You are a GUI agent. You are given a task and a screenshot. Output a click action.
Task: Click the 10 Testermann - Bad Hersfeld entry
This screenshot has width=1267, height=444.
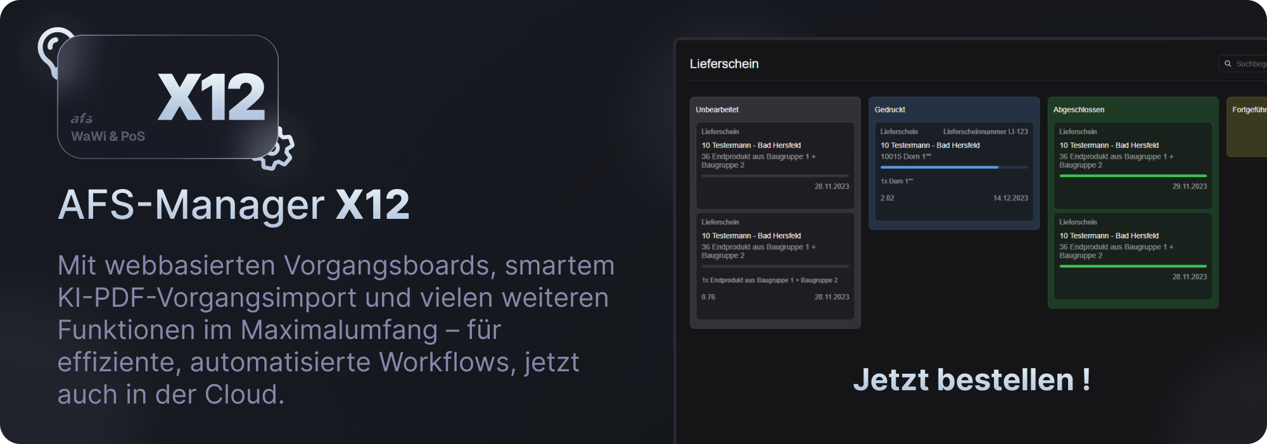click(x=750, y=145)
